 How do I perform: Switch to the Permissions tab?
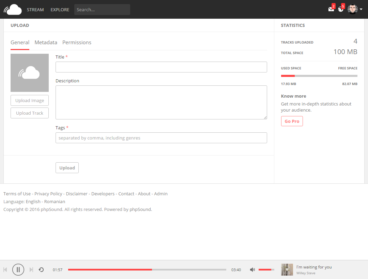point(77,43)
